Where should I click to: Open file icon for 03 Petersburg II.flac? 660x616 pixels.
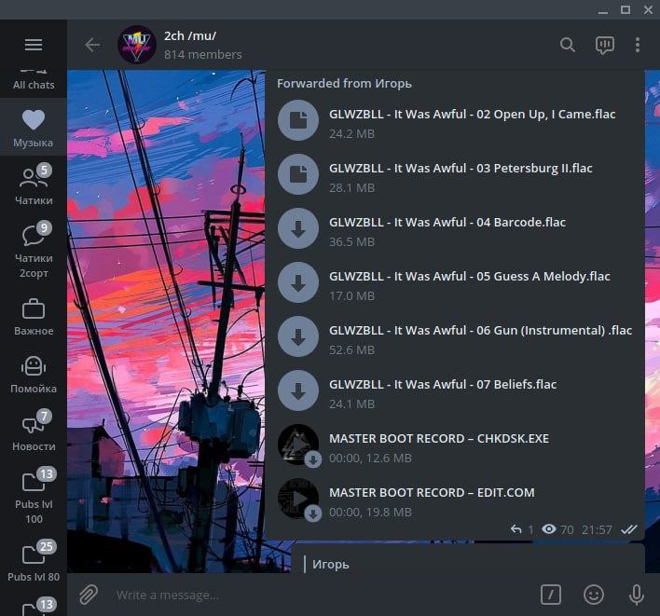point(298,174)
